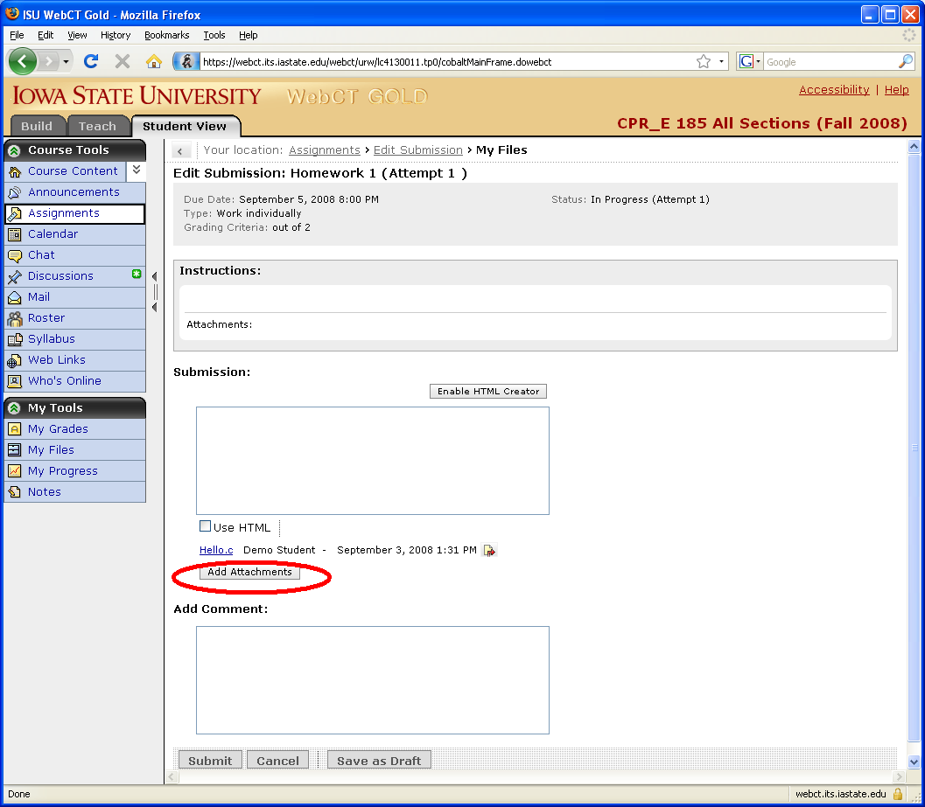Click the Calendar icon in sidebar
The image size is (925, 807).
14,234
